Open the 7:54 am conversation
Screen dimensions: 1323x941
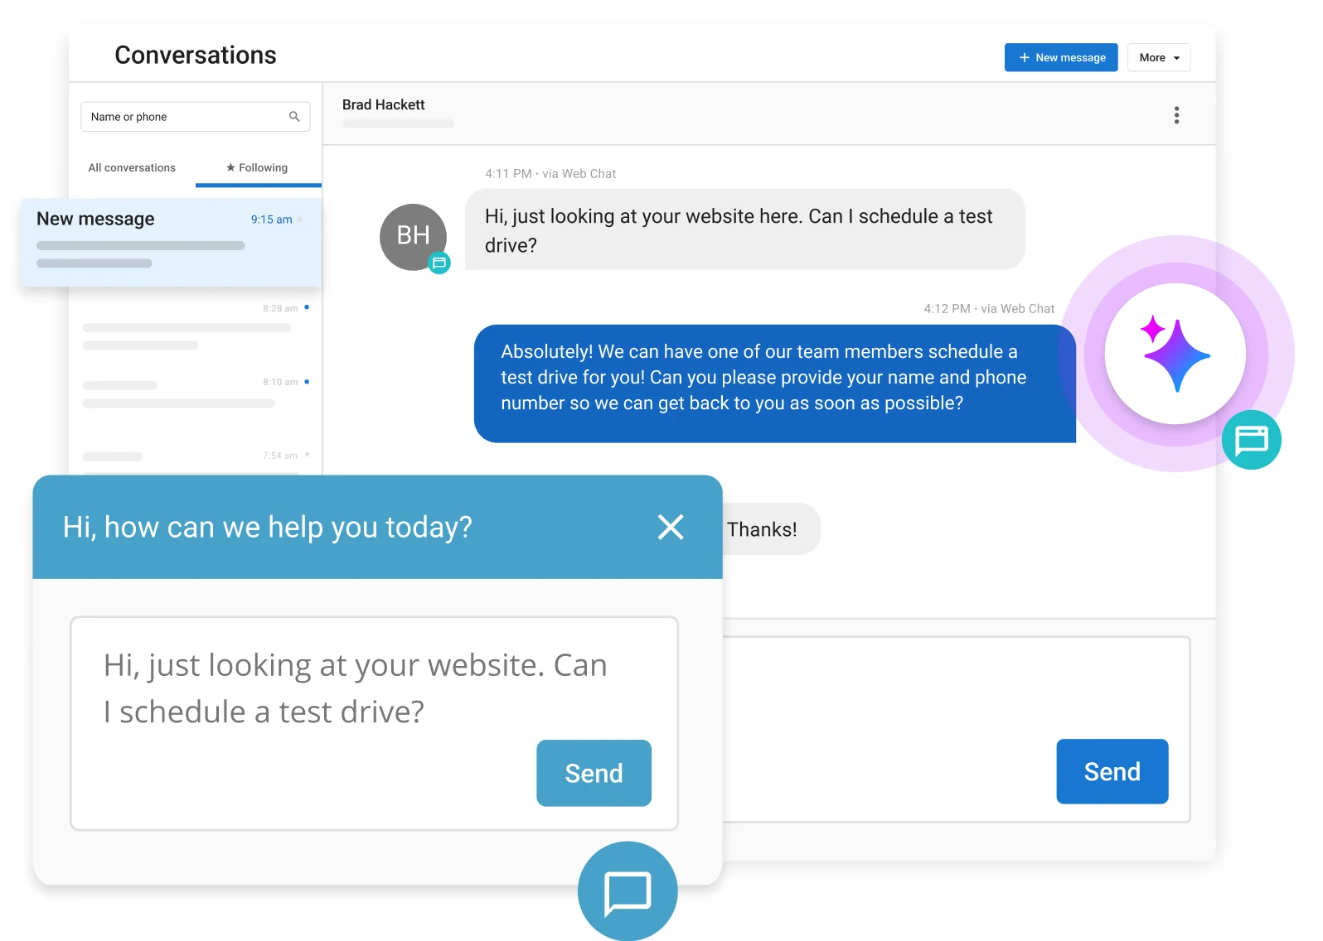tap(196, 459)
